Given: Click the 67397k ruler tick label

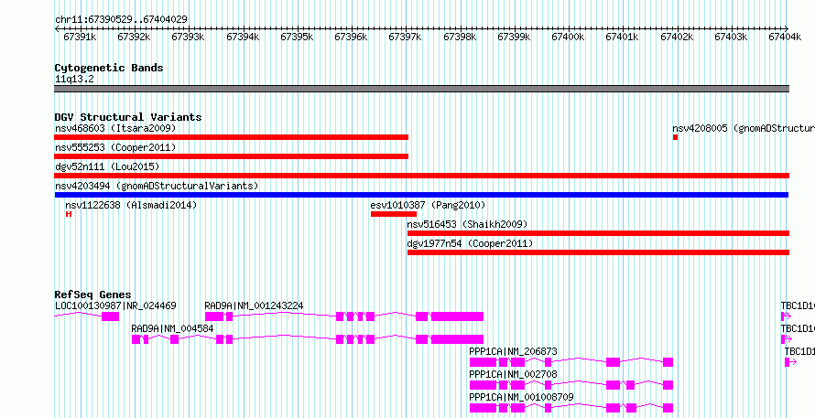Looking at the screenshot, I should click(406, 37).
